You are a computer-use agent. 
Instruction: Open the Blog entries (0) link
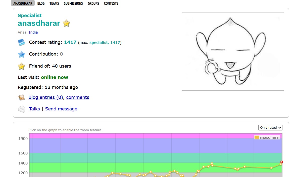point(46,97)
